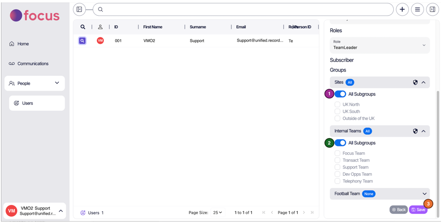This screenshot has width=442, height=224.
Task: Open the hamburger menu icon
Action: (417, 9)
